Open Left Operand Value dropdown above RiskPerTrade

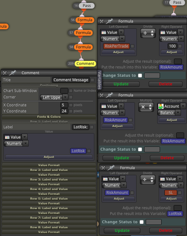coord(121,32)
